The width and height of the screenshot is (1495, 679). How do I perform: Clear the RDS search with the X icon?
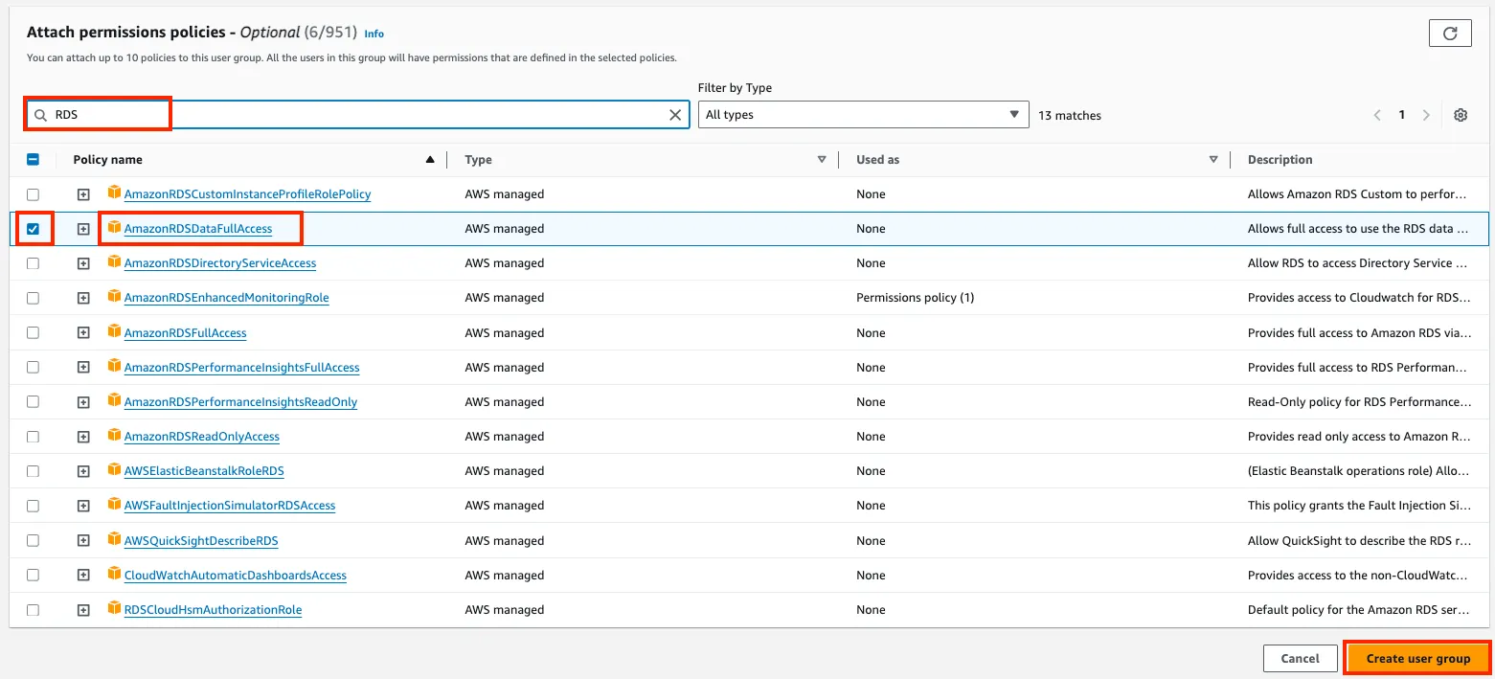pos(675,115)
